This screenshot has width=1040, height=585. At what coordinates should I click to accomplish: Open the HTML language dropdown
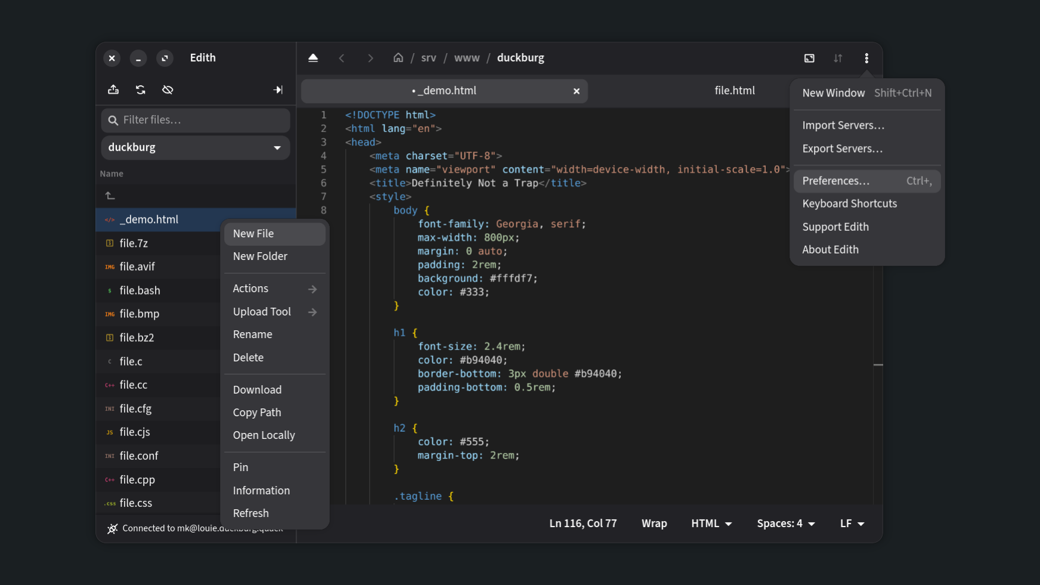[x=711, y=524]
